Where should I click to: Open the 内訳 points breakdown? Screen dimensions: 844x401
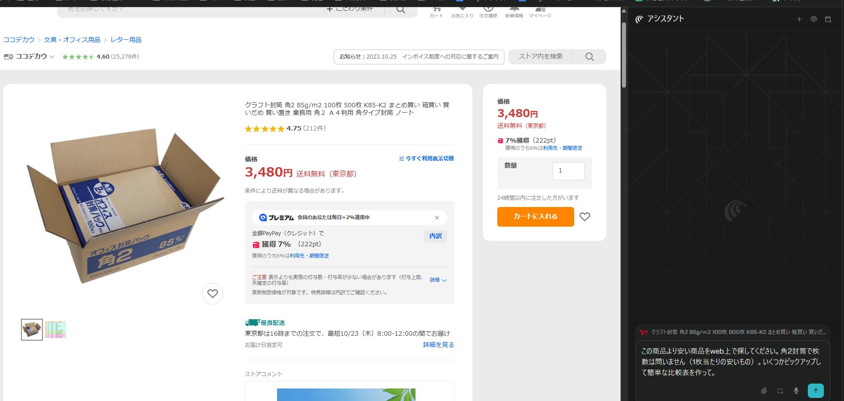pyautogui.click(x=435, y=236)
